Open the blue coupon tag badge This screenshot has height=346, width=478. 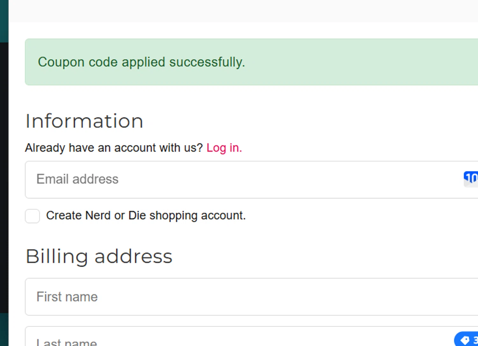(x=466, y=339)
